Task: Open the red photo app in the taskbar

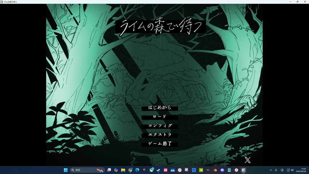Action: (166, 170)
